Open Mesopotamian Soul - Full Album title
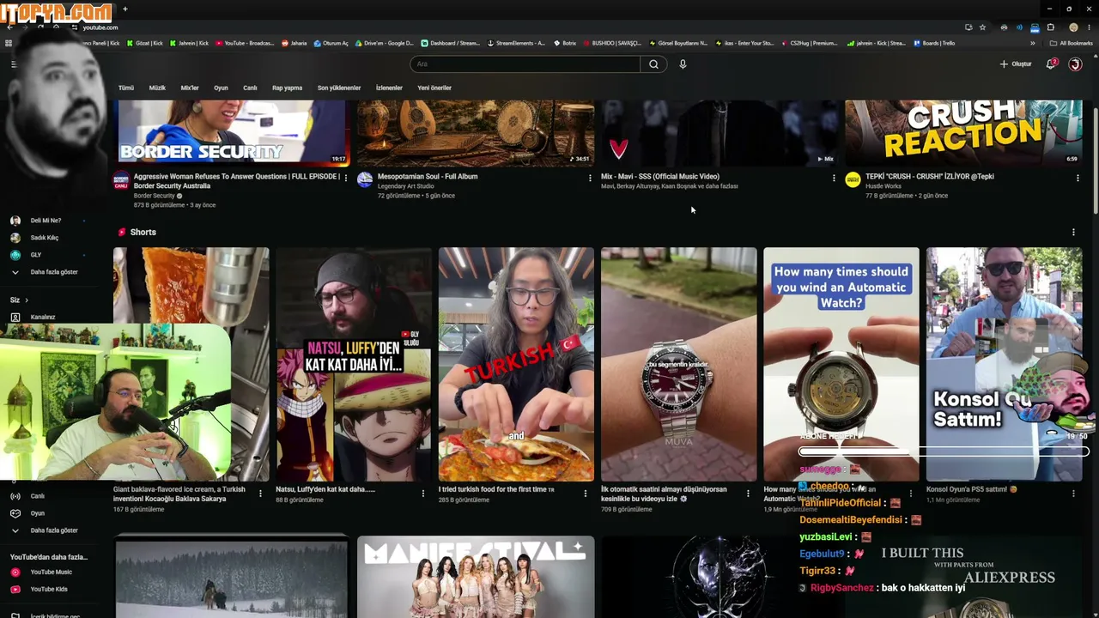The width and height of the screenshot is (1099, 618). click(x=428, y=176)
